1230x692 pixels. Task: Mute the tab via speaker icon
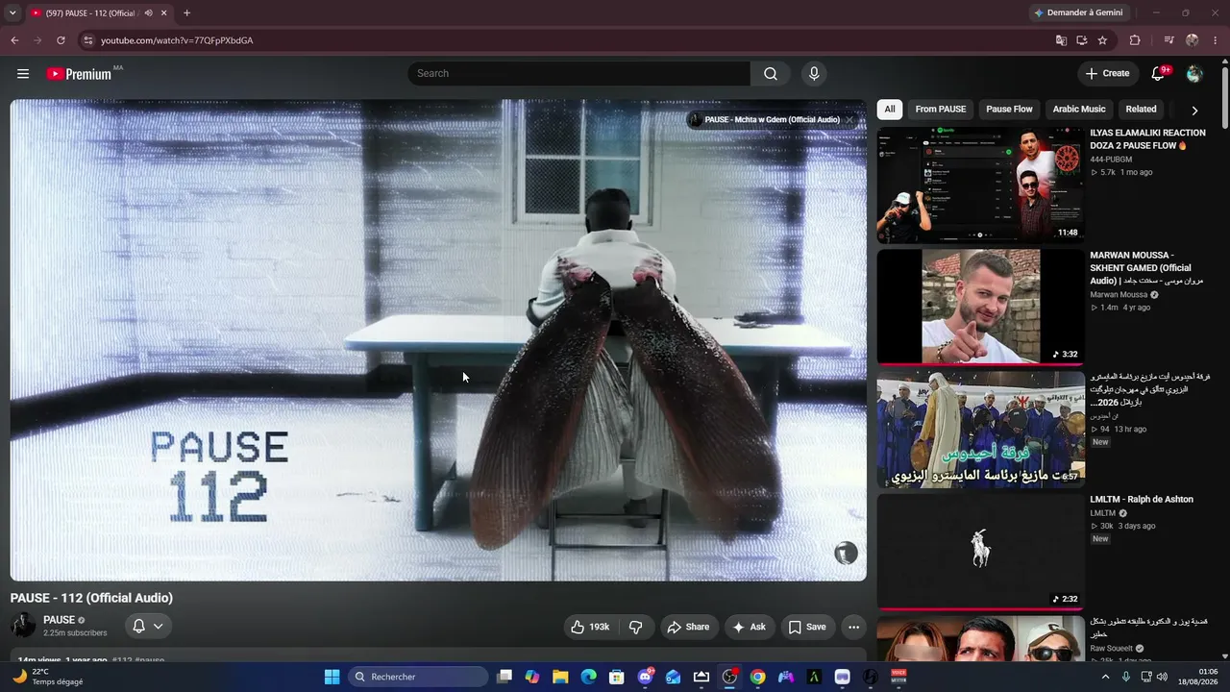147,13
